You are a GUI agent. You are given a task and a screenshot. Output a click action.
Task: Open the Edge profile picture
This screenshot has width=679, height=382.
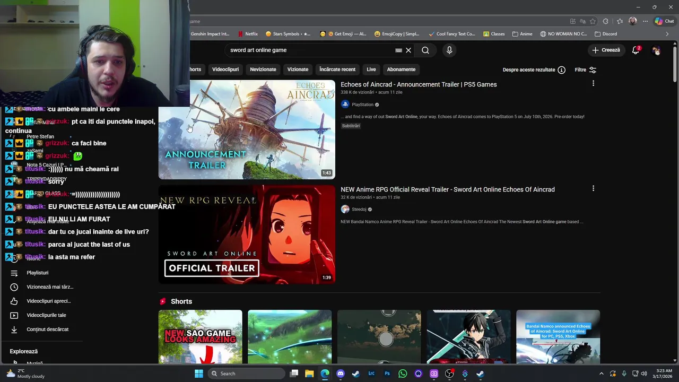pyautogui.click(x=632, y=21)
